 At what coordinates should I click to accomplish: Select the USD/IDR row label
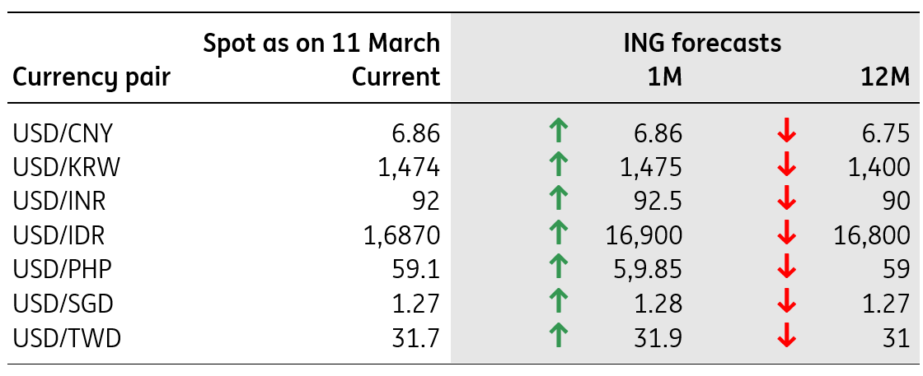[59, 235]
